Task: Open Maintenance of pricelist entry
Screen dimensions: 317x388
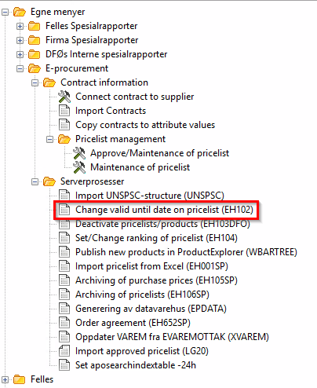Action: tap(140, 167)
